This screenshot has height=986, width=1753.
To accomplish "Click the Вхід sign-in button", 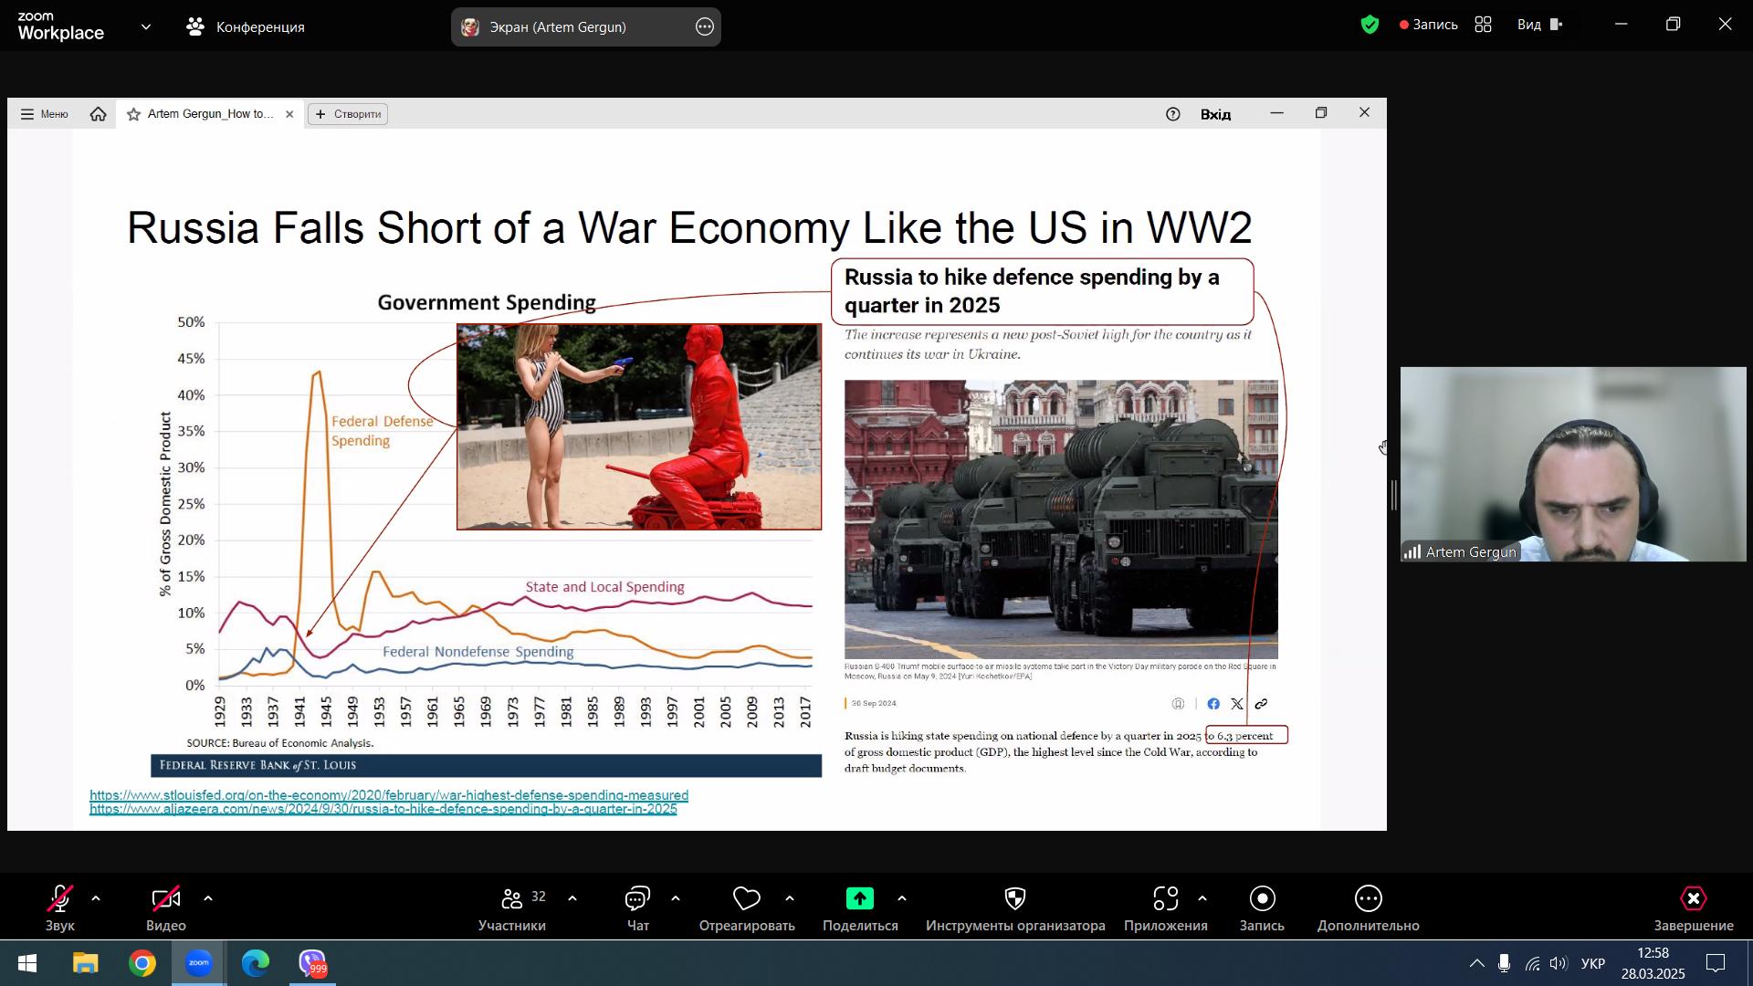I will 1215,114.
